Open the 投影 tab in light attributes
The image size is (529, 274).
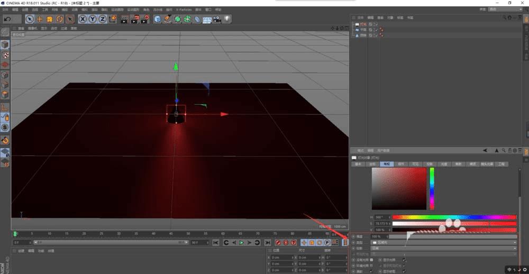point(429,165)
